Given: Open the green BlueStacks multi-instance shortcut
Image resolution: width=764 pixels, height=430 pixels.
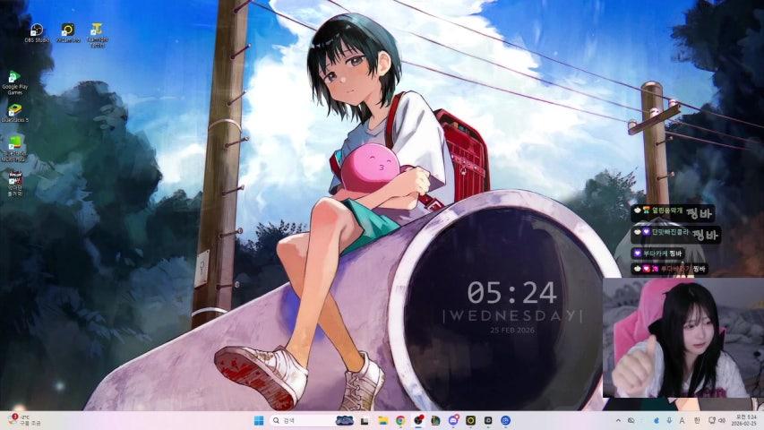Looking at the screenshot, I should tap(14, 148).
